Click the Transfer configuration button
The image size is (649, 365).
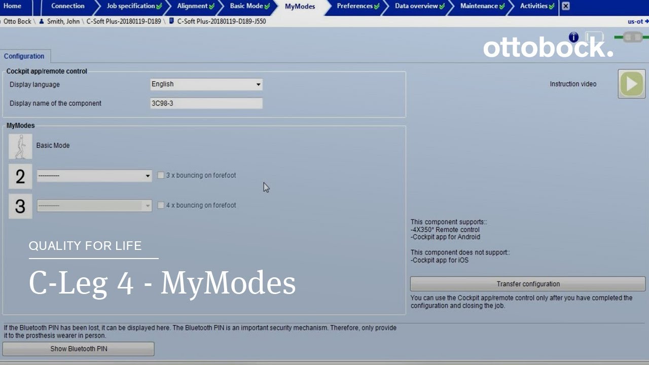[528, 284]
